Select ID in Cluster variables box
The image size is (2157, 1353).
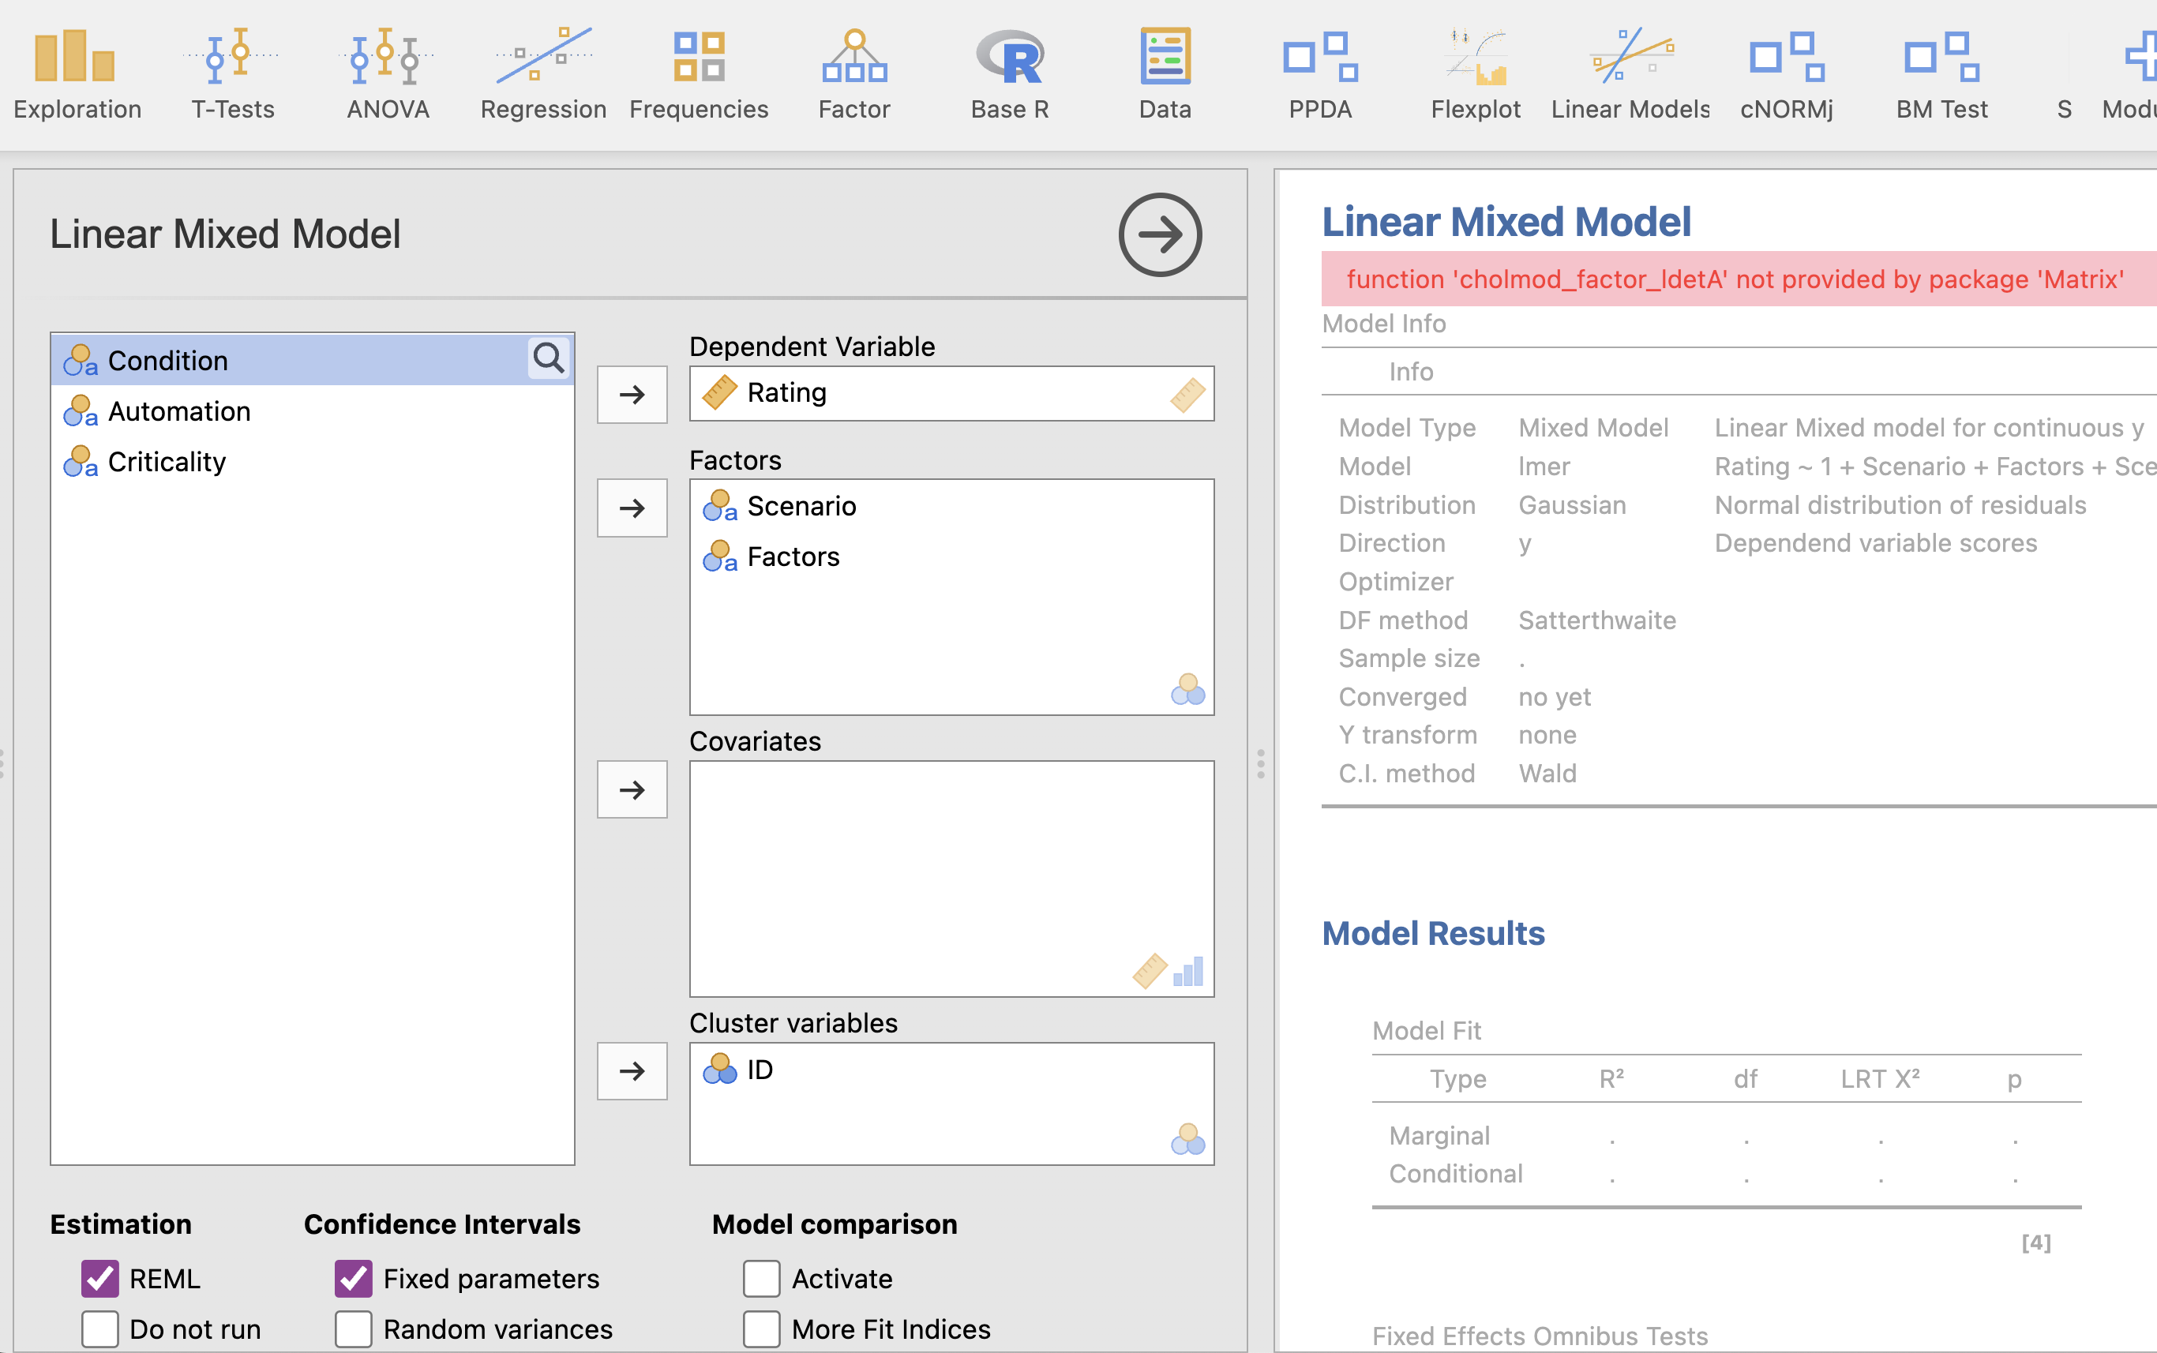pos(951,1070)
